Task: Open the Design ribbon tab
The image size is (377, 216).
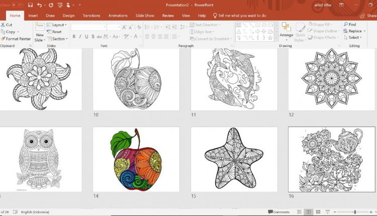Action: [68, 16]
